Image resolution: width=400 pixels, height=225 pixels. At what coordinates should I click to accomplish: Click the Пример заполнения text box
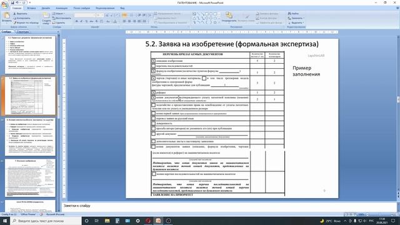pyautogui.click(x=306, y=71)
